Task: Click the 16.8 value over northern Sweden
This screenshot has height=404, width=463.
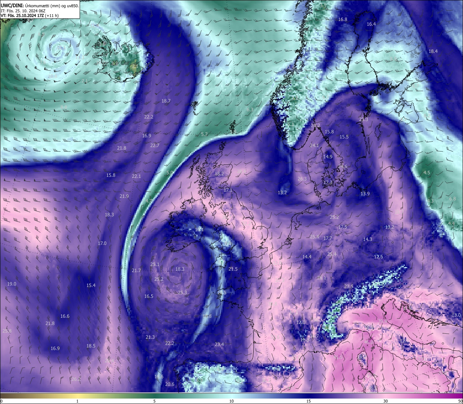Action: (x=343, y=20)
